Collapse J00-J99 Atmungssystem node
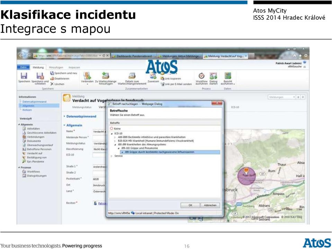332x249 pixels. pos(115,145)
